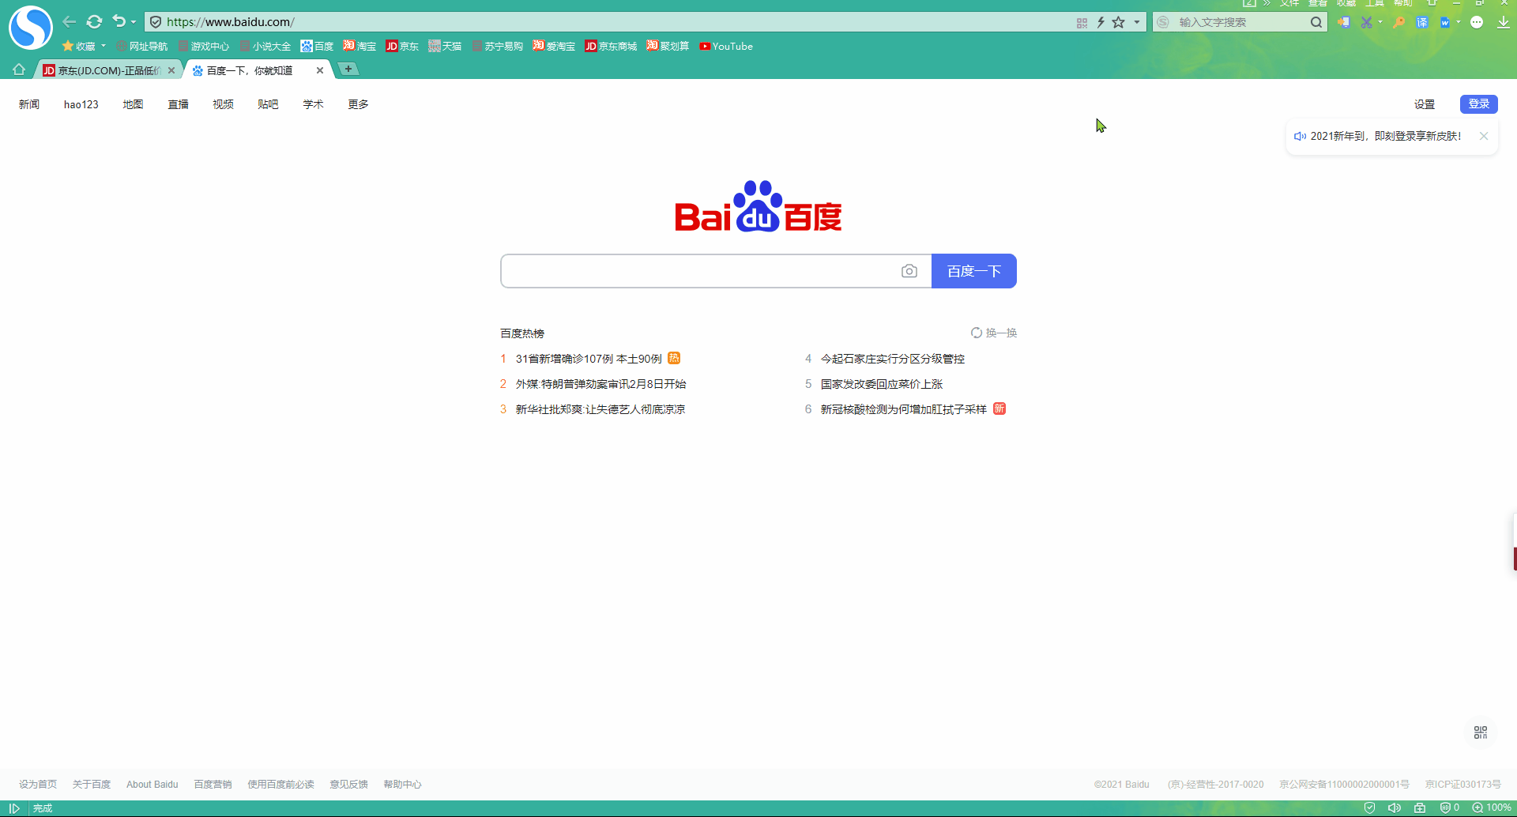Open the 百度 bookmark in favorites bar
Screen dimensions: 1517x817
(x=317, y=47)
